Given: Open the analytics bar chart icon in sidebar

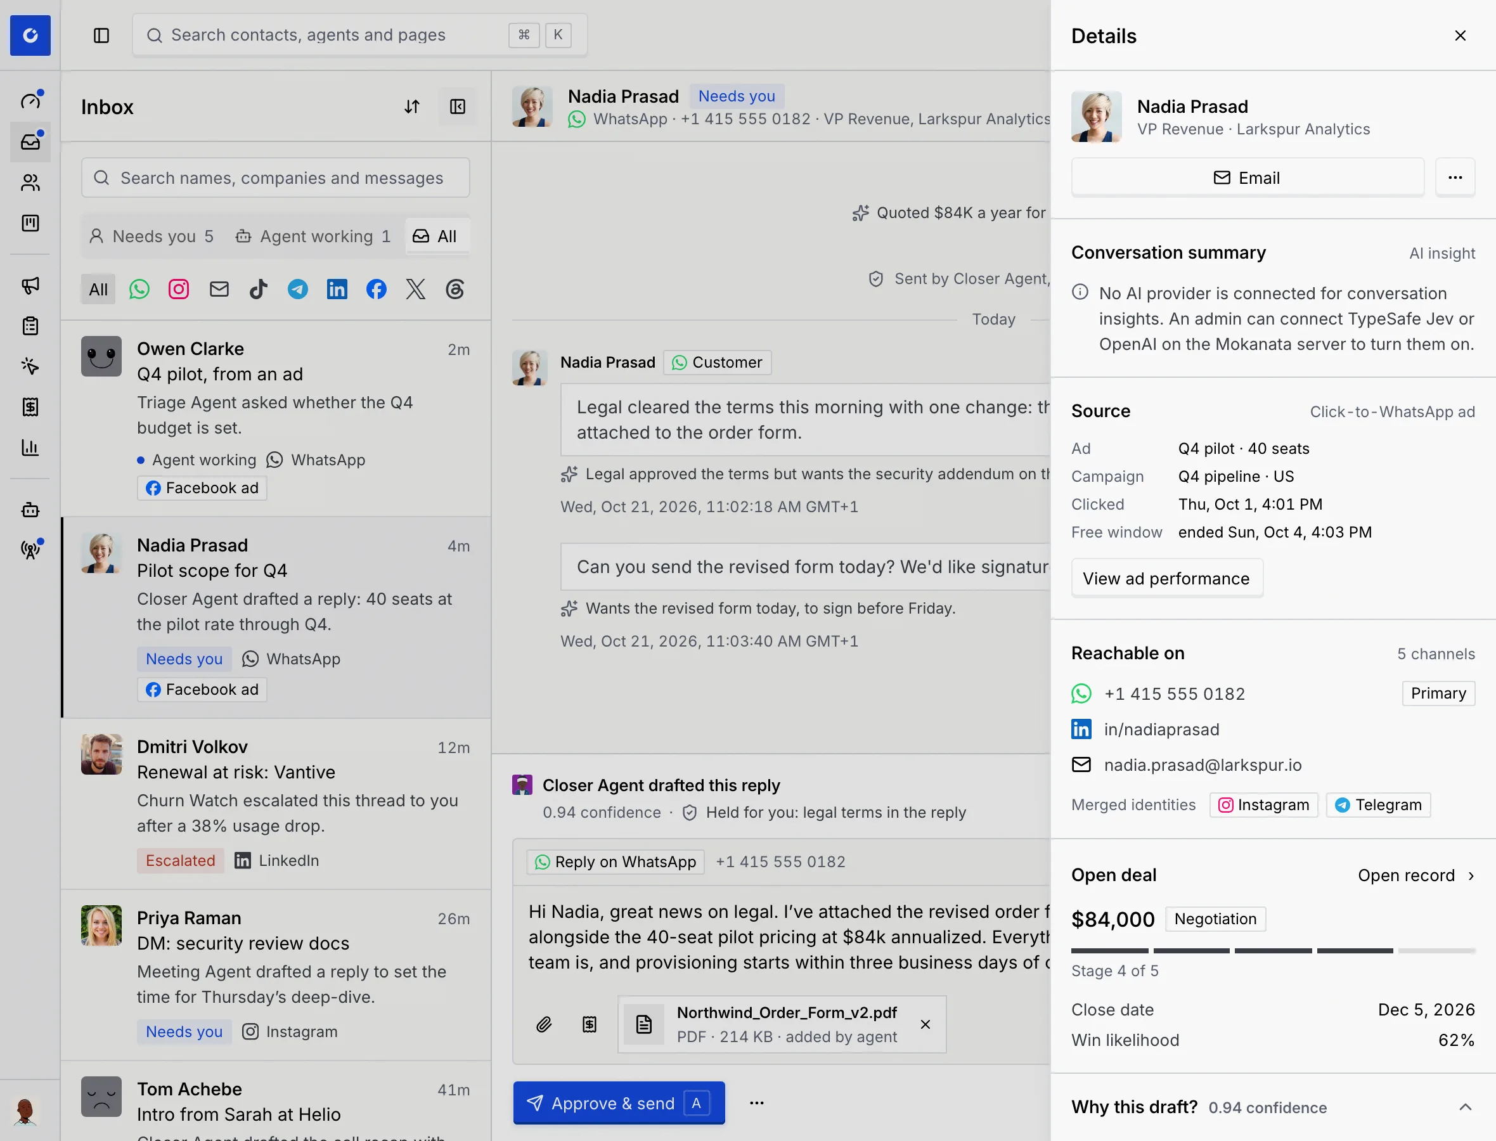Looking at the screenshot, I should (30, 448).
